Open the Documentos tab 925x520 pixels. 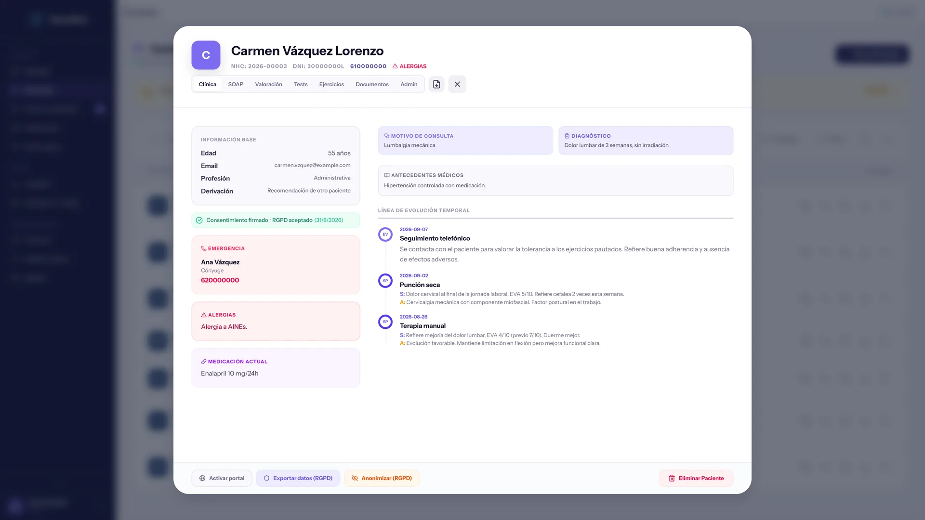coord(372,84)
